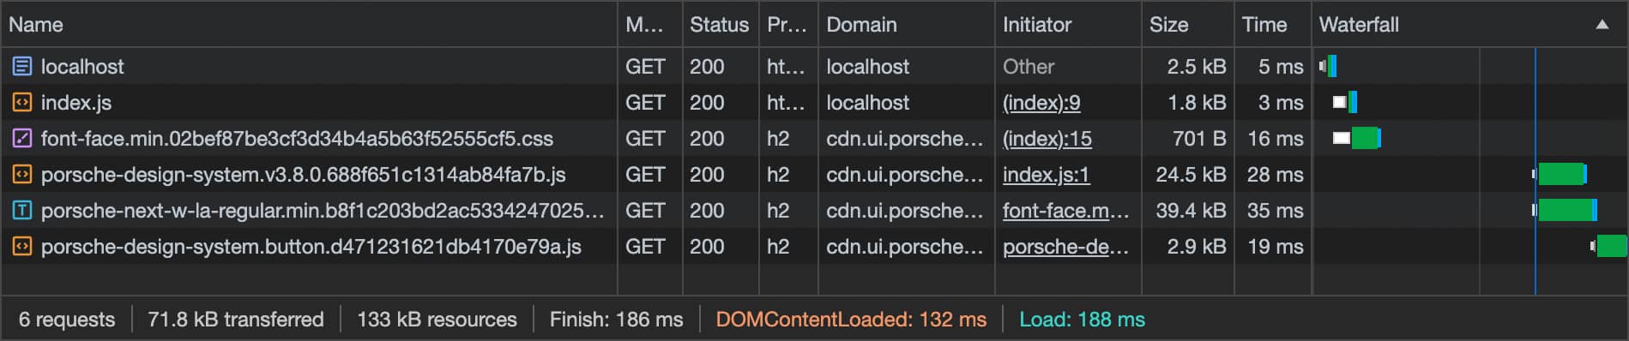
Task: Open the (index):15 initiator link
Action: tap(1047, 139)
